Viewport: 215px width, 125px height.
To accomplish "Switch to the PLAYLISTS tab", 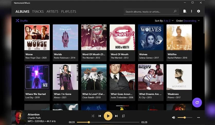I will click(68, 12).
